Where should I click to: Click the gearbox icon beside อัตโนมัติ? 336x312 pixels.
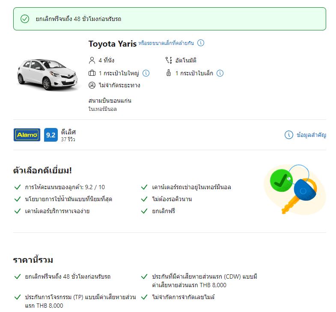[169, 60]
